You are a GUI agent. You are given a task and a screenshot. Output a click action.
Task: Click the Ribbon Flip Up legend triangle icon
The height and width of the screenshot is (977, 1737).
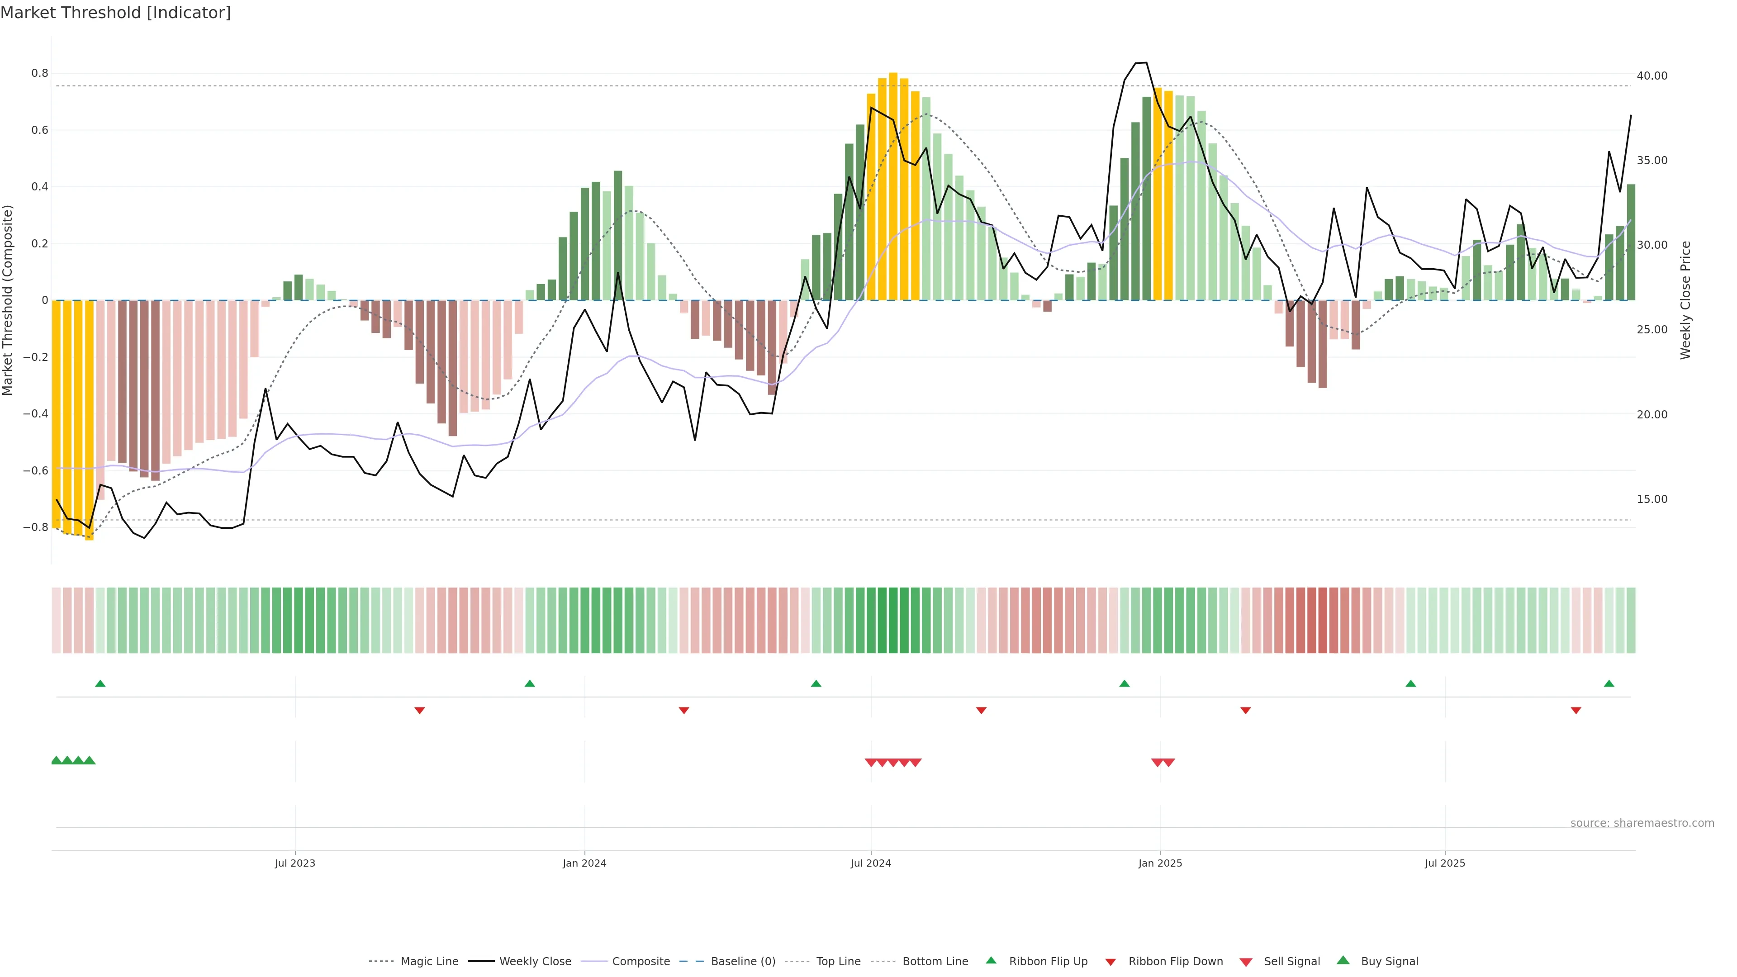(991, 960)
